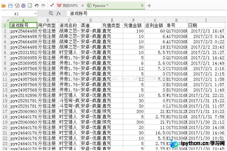The image size is (227, 151).
Task: Click the zoom magnifier icon beside fx
Action: point(51,13)
